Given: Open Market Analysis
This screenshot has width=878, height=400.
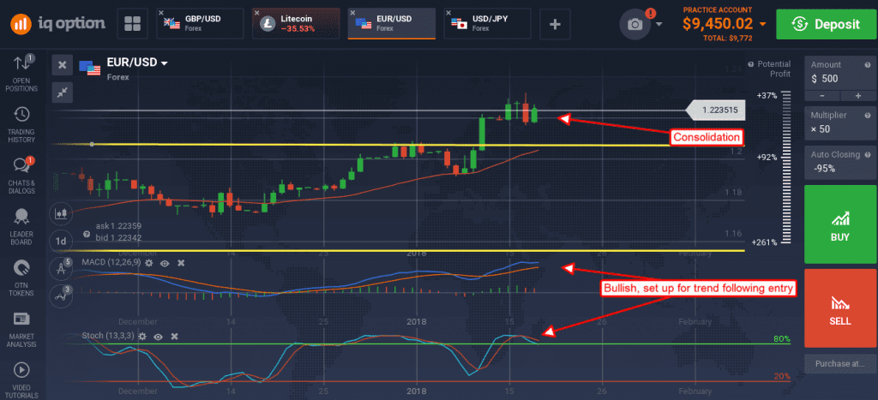Looking at the screenshot, I should pyautogui.click(x=21, y=329).
